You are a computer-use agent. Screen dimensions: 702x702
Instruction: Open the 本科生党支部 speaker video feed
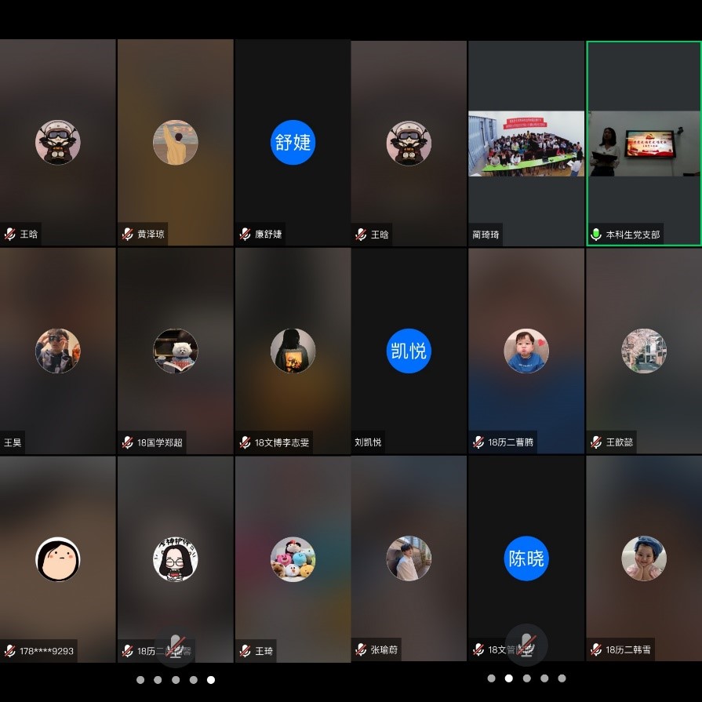[643, 144]
